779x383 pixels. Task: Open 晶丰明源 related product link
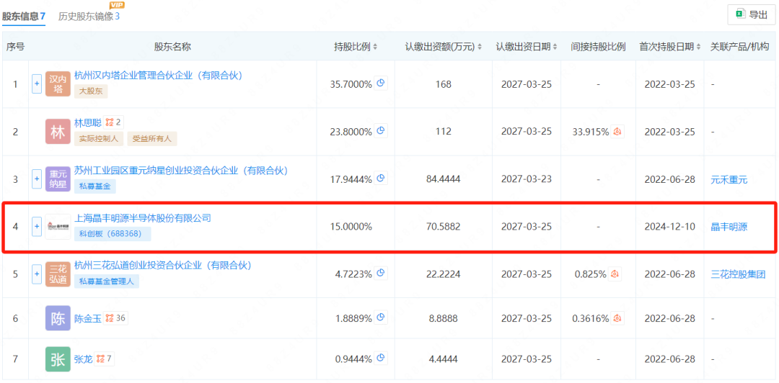point(729,227)
